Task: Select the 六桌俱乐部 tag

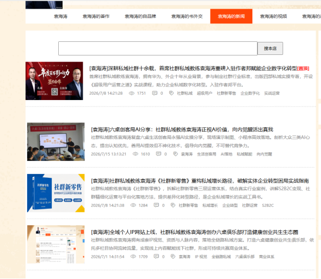Action: click(x=245, y=257)
